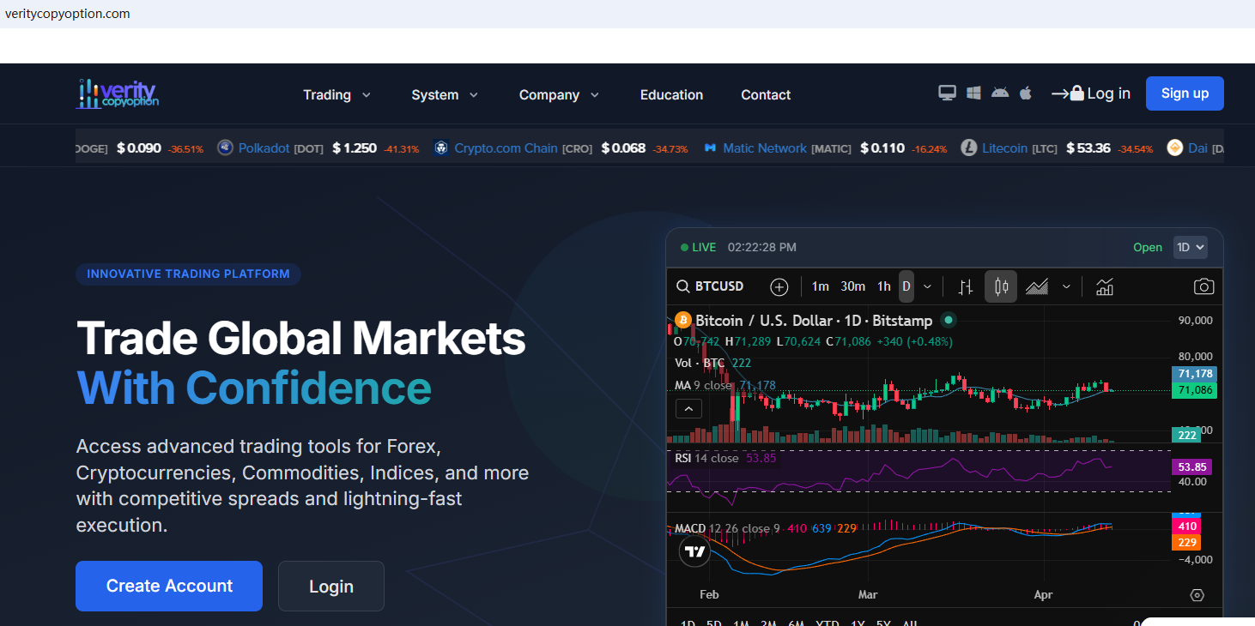Click the compare or add symbol plus icon
Image resolution: width=1255 pixels, height=626 pixels.
[x=779, y=286]
